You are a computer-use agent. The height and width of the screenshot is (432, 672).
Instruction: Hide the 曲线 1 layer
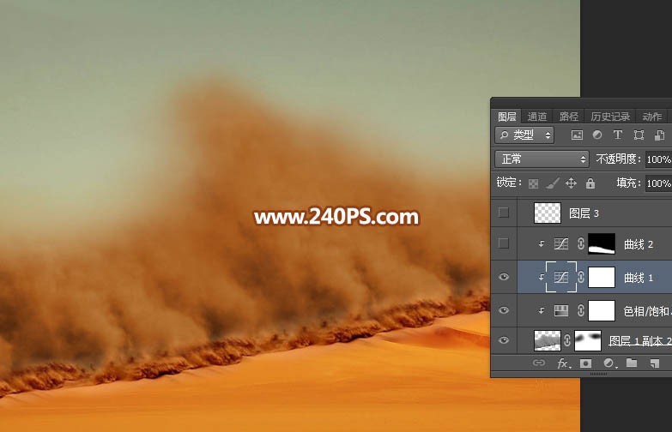coord(504,277)
